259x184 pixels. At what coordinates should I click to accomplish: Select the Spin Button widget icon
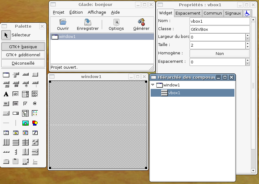tap(16, 113)
